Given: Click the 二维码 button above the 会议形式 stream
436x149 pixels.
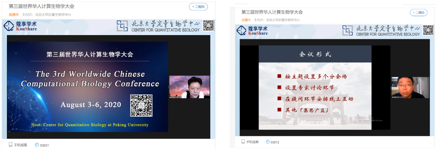Looking at the screenshot, I should 419,12.
